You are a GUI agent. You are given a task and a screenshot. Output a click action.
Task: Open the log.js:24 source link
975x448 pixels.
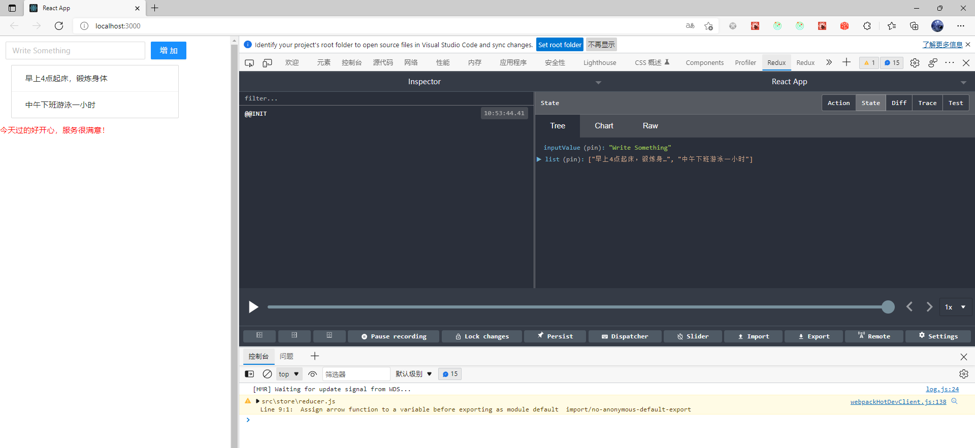tap(942, 389)
